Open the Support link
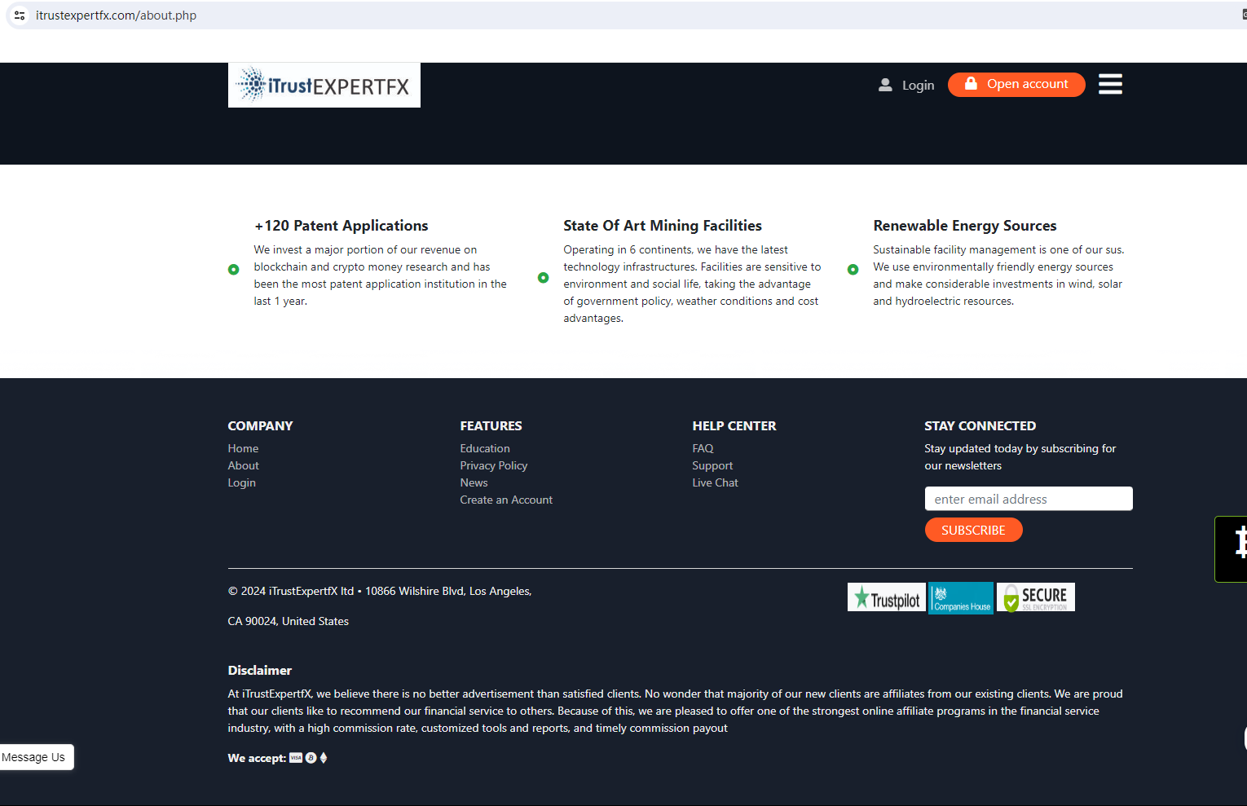 (x=712, y=465)
